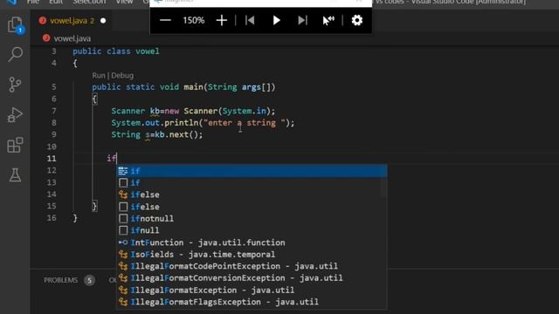
Task: Start Magnifier reading with play button
Action: tap(276, 20)
